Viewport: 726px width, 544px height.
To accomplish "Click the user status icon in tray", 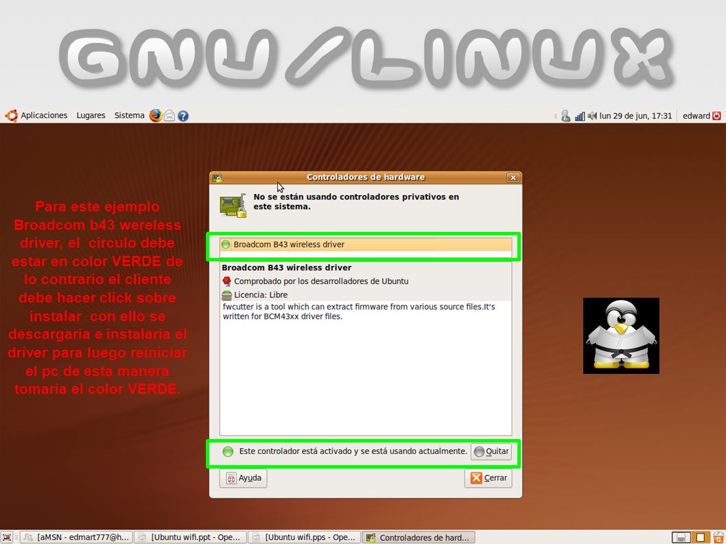I will pyautogui.click(x=565, y=116).
